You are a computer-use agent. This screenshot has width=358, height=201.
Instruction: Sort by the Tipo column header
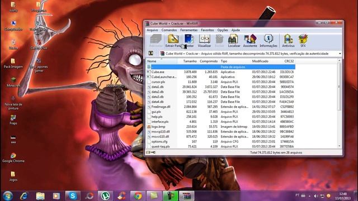(235, 61)
